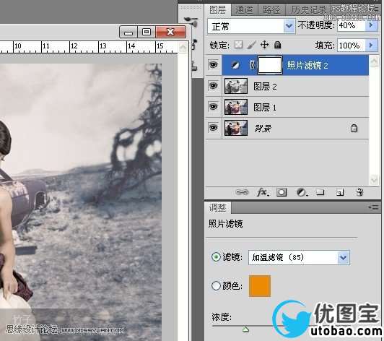384x341 pixels.
Task: Create new fill or adjustment layer
Action: tap(302, 192)
